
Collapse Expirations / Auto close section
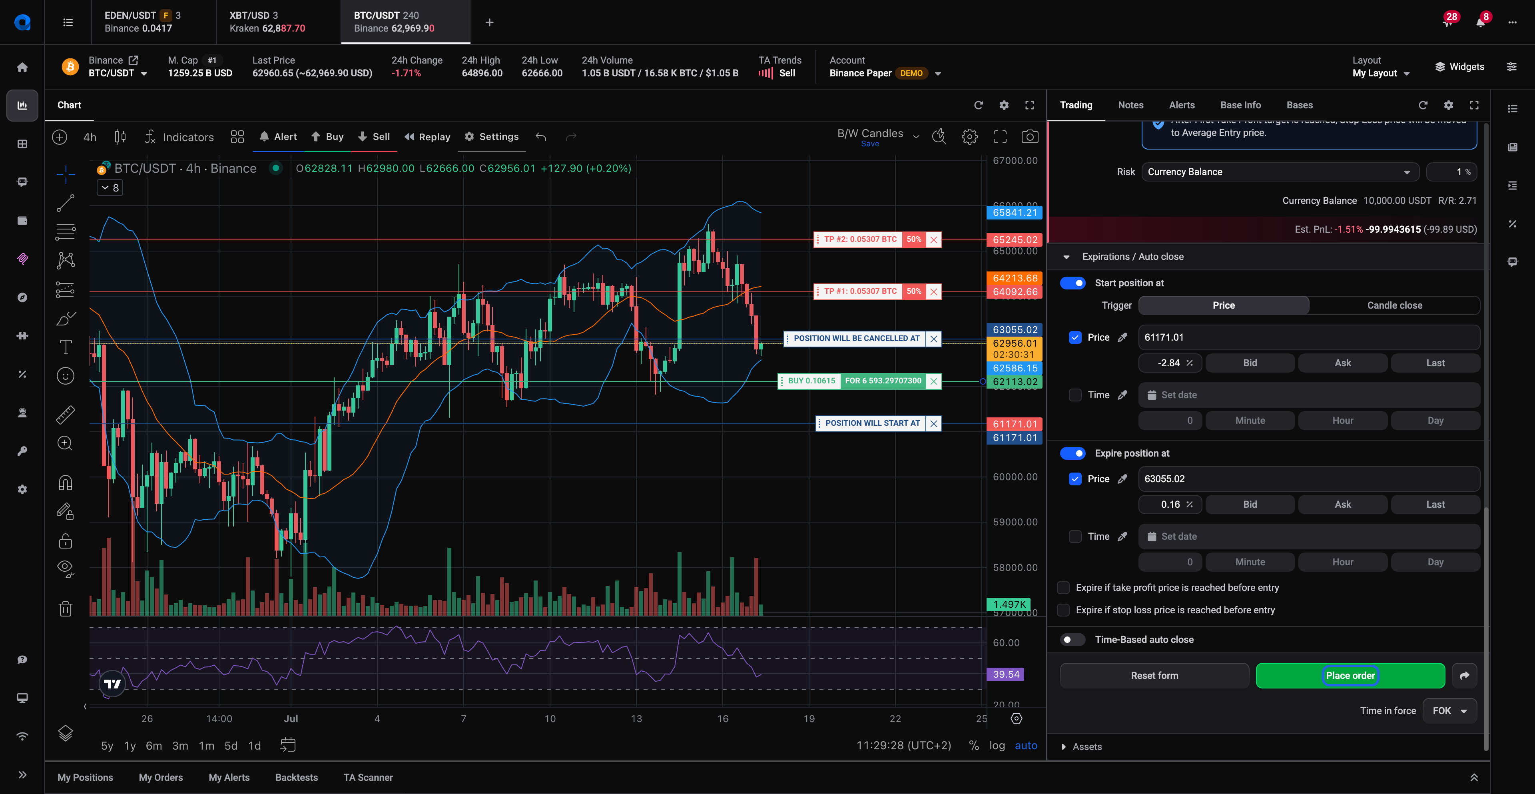(x=1067, y=257)
